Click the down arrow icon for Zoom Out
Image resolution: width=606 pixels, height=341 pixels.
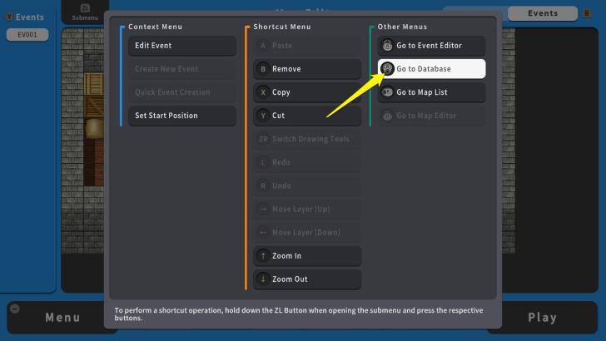click(x=263, y=279)
